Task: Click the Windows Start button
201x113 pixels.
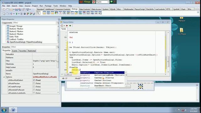Action: [4, 110]
